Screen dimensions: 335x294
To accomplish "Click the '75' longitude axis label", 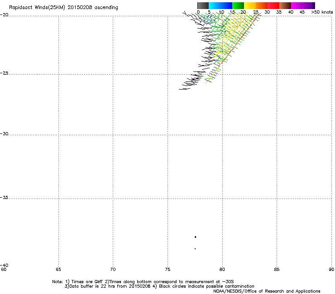I will (167, 270).
